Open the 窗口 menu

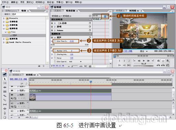(69, 2)
